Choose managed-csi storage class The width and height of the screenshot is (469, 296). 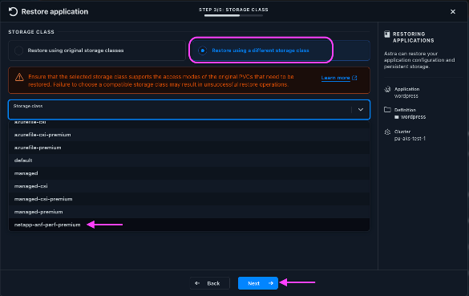pyautogui.click(x=189, y=186)
